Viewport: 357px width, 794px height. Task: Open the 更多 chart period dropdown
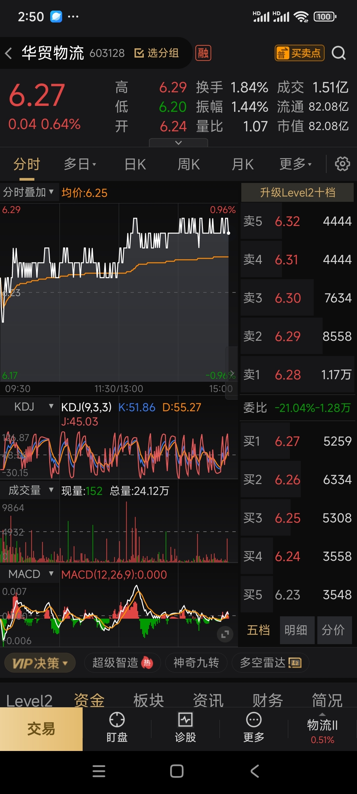[296, 164]
